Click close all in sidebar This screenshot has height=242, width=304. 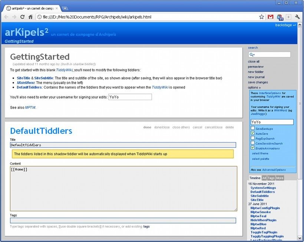pyautogui.click(x=254, y=61)
